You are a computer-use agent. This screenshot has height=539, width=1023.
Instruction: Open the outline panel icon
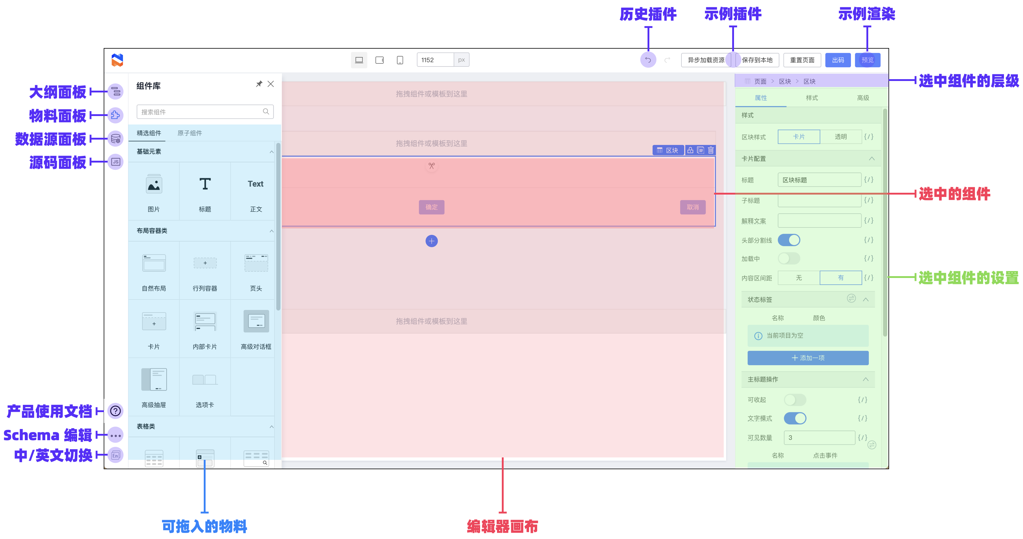click(x=115, y=92)
